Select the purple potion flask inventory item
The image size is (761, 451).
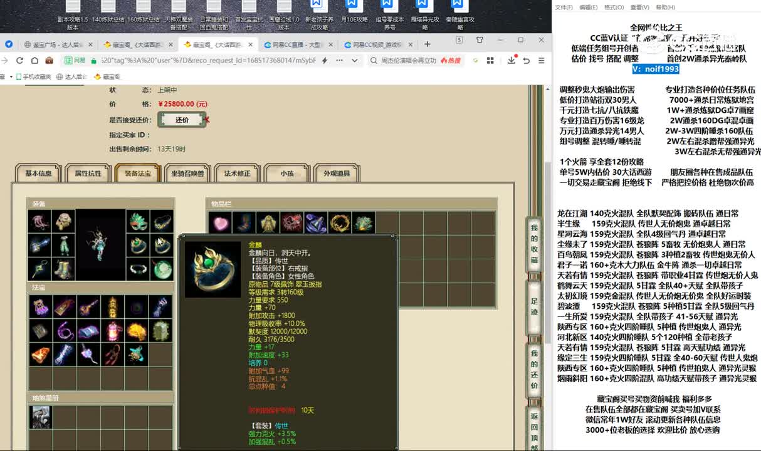pos(316,223)
